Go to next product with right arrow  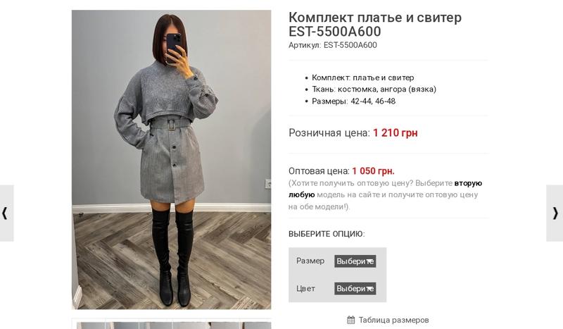[555, 213]
